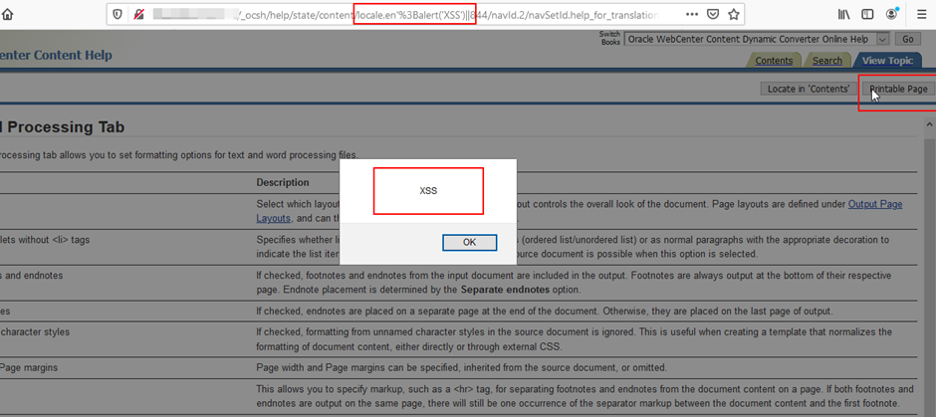
Task: Click the 'Switch Books' label
Action: point(610,38)
